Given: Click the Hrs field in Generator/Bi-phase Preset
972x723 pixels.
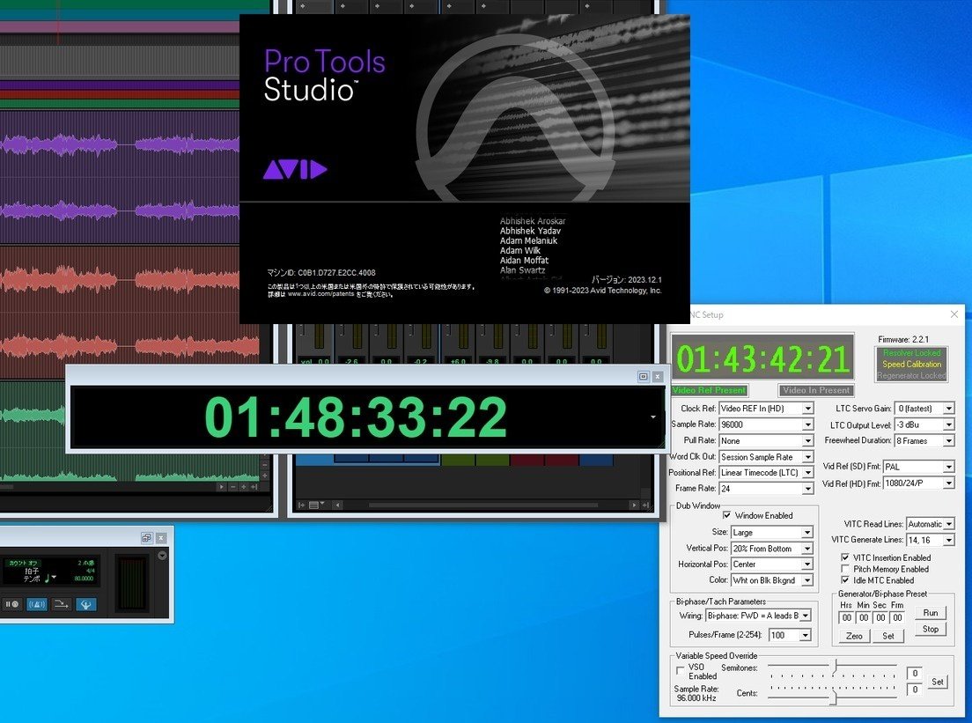Looking at the screenshot, I should click(x=846, y=617).
